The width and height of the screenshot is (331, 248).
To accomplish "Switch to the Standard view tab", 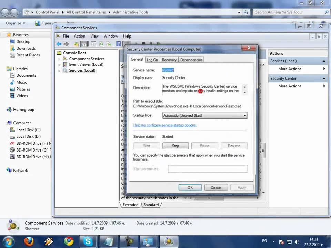I will (151, 205).
